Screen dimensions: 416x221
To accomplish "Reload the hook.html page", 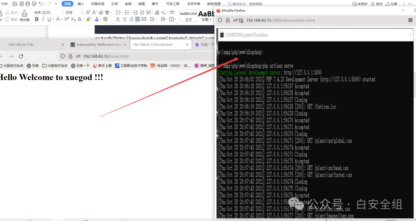I will coord(21,56).
